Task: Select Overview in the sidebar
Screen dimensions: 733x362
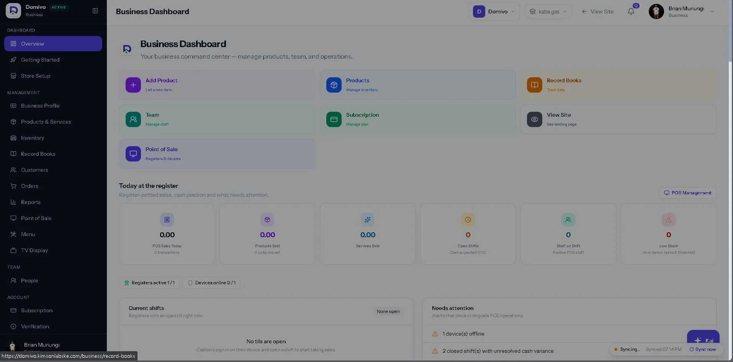Action: (53, 44)
